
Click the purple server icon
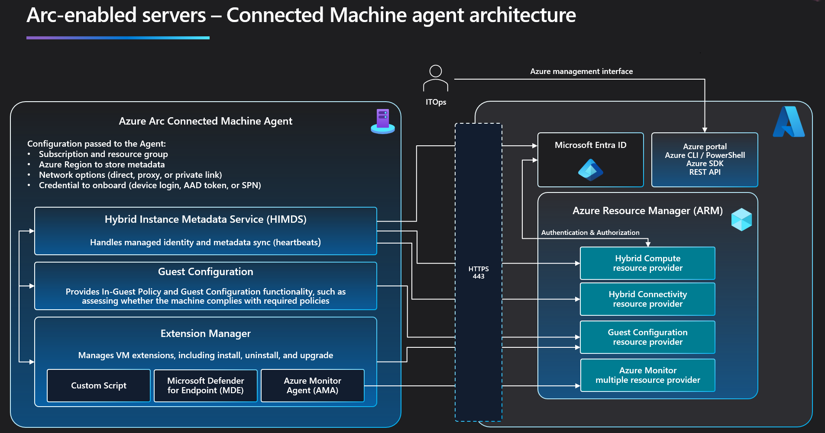(383, 121)
